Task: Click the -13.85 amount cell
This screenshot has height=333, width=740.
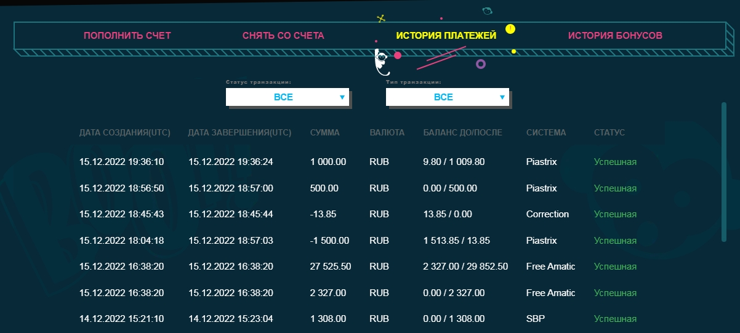Action: [x=323, y=214]
